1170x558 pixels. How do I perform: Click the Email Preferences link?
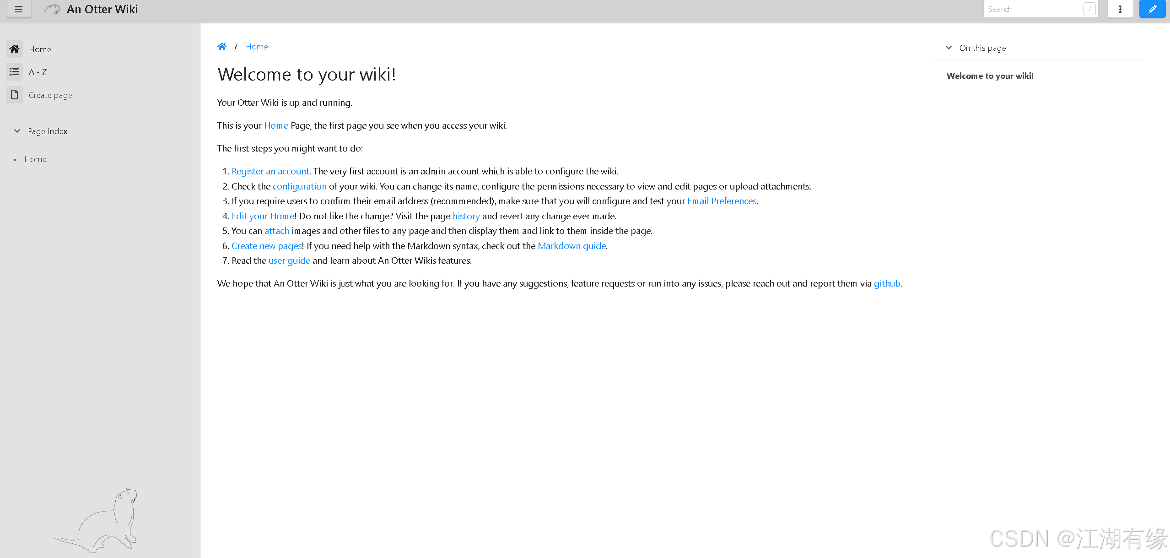722,201
